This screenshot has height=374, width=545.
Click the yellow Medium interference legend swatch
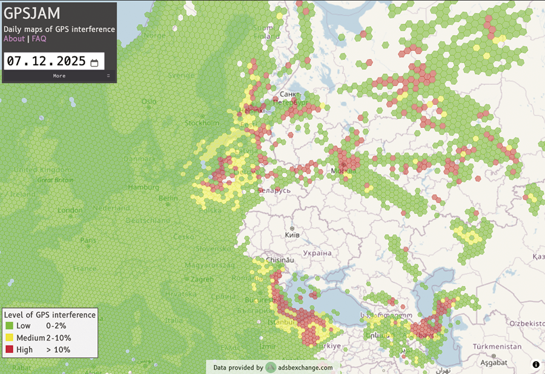[9, 338]
